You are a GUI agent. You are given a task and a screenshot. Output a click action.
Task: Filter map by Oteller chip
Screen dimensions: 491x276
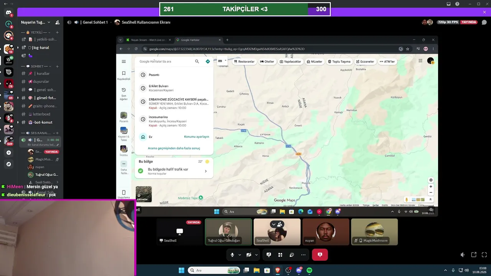point(267,61)
